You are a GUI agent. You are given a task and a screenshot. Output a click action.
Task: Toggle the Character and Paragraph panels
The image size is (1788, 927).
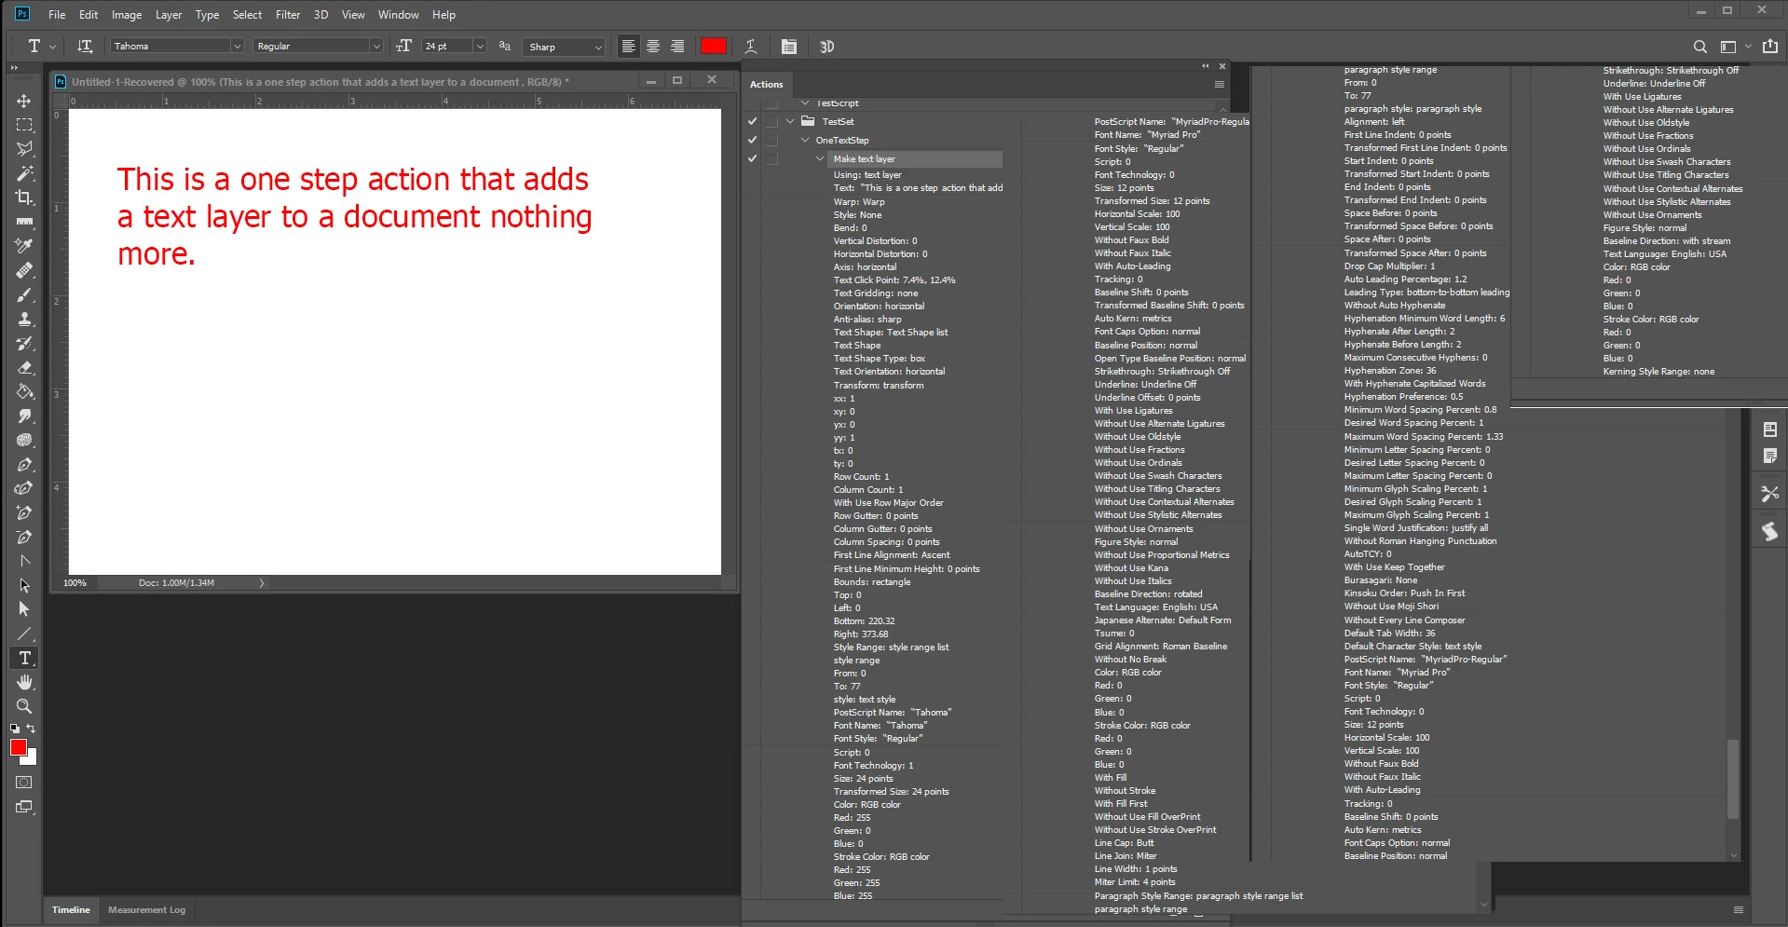click(x=789, y=46)
